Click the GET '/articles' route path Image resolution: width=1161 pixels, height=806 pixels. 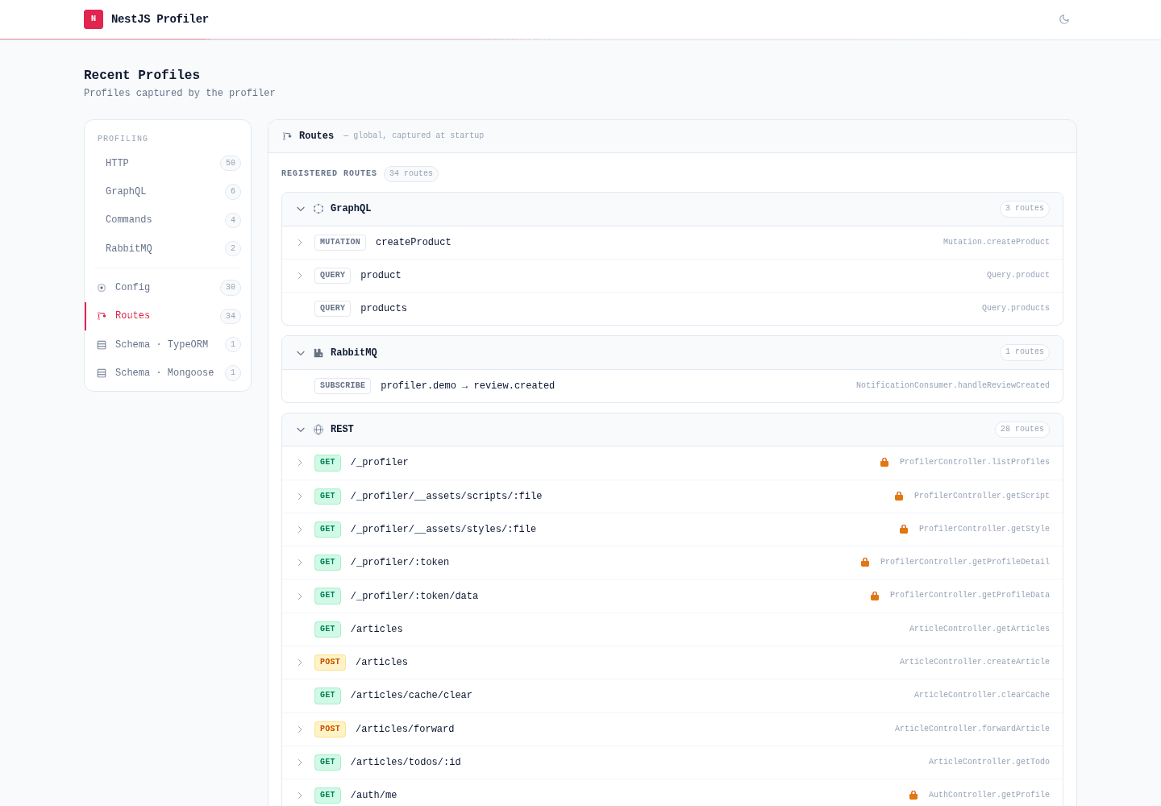point(377,629)
